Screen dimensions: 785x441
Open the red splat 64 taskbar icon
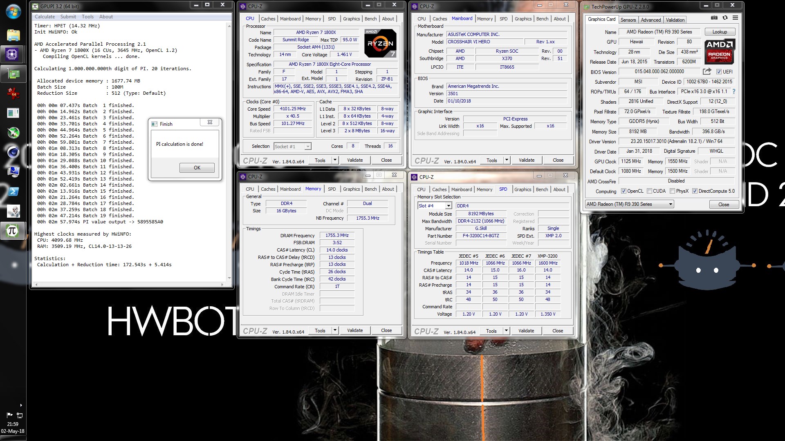pyautogui.click(x=13, y=94)
